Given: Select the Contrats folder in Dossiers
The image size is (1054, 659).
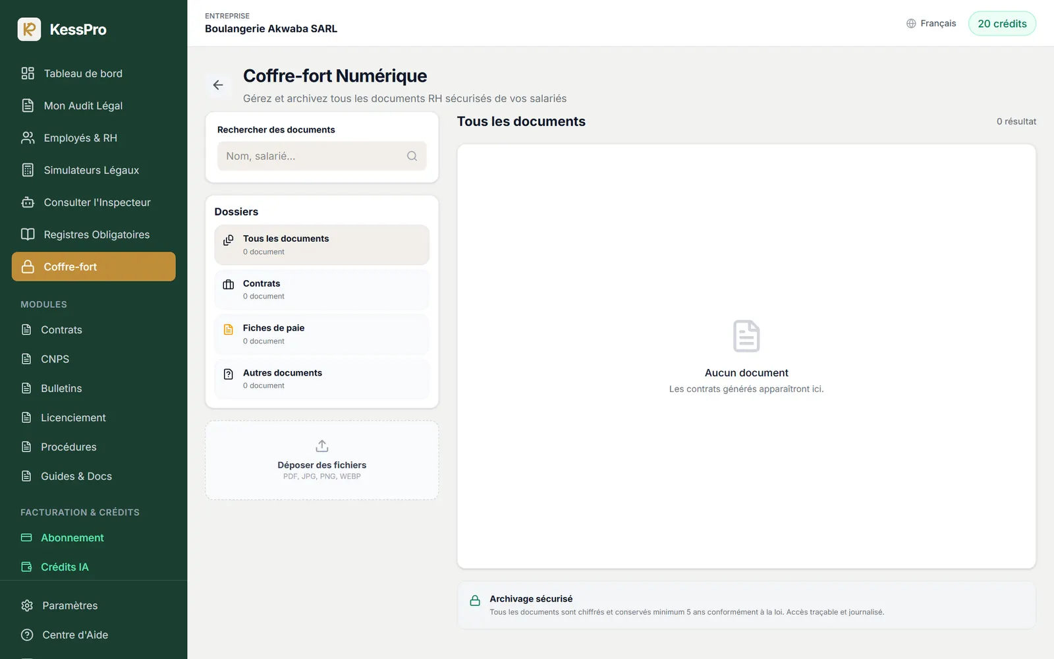Looking at the screenshot, I should (322, 289).
